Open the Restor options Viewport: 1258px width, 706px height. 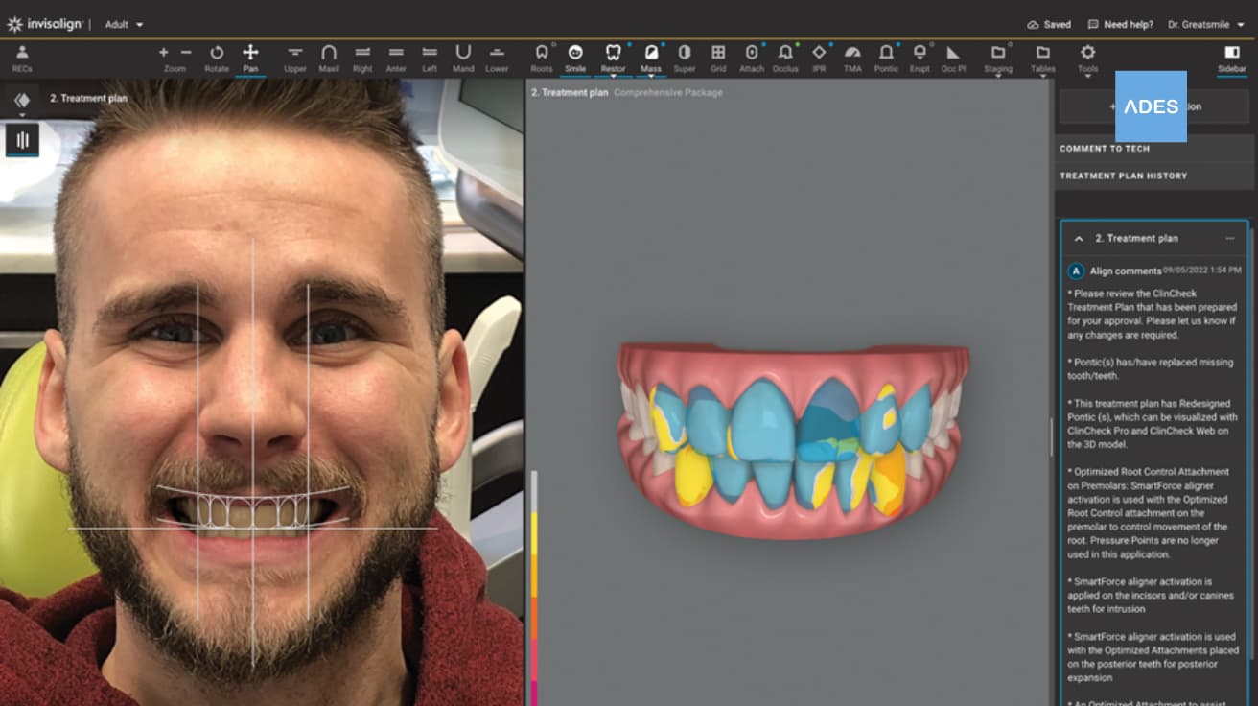pyautogui.click(x=614, y=58)
